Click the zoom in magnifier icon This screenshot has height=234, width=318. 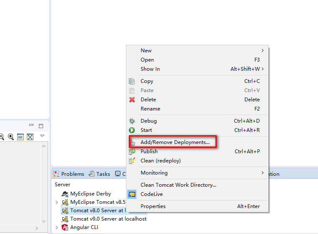point(11,137)
